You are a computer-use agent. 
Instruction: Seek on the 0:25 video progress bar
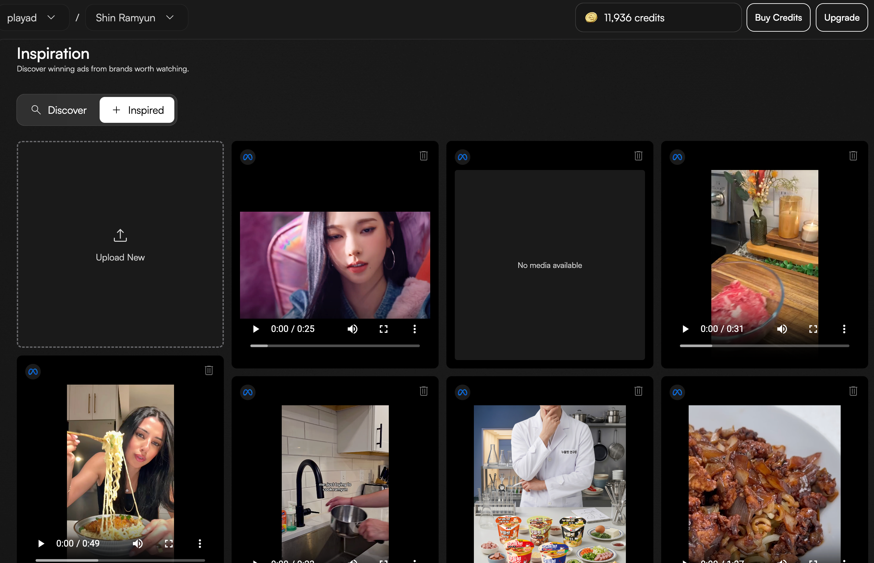click(335, 346)
